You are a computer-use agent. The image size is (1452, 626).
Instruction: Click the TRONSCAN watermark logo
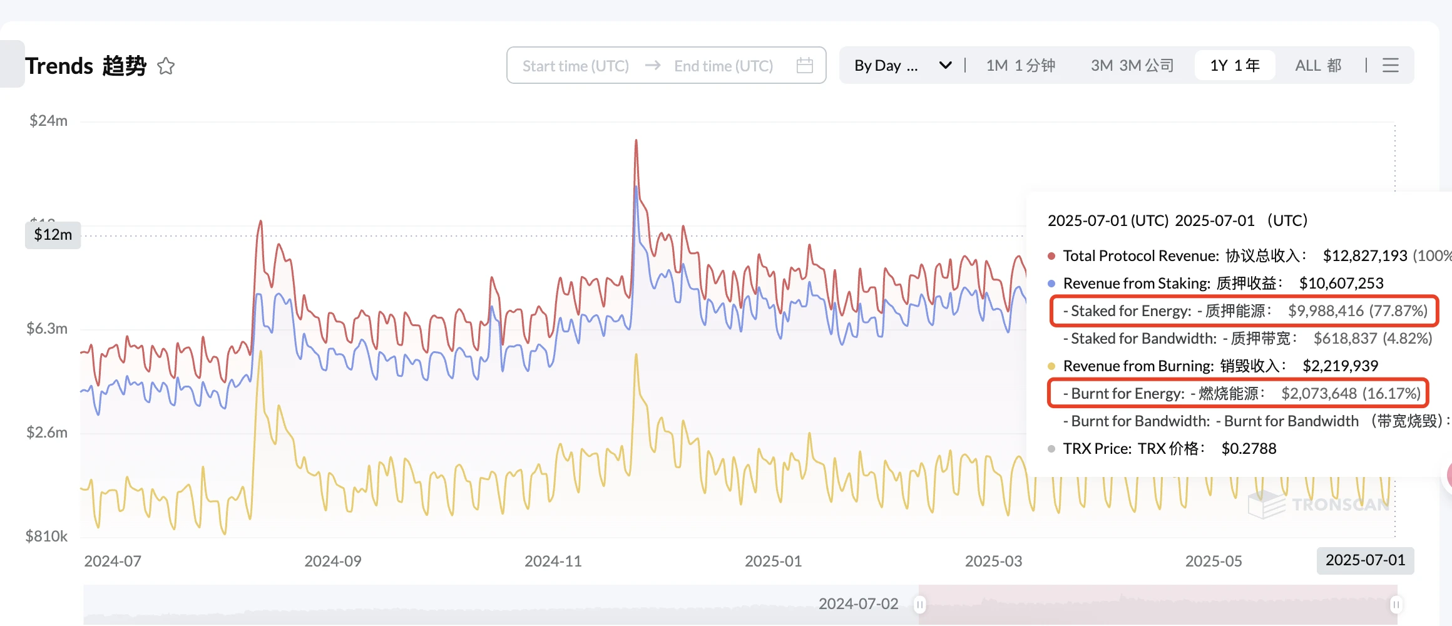pyautogui.click(x=1318, y=504)
